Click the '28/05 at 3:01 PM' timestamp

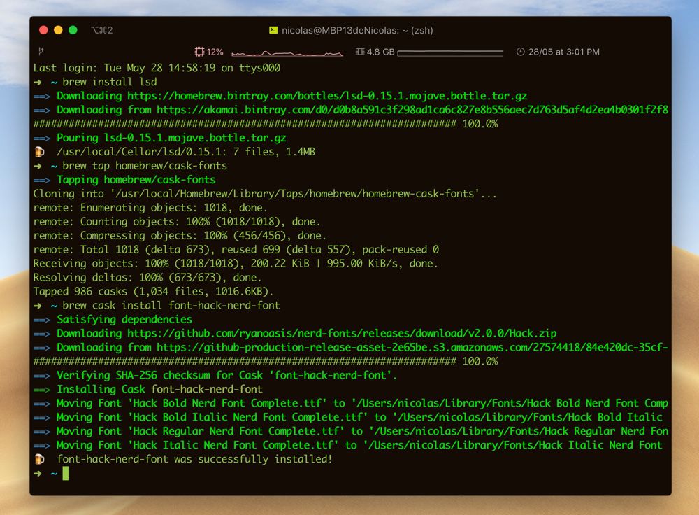[x=564, y=52]
